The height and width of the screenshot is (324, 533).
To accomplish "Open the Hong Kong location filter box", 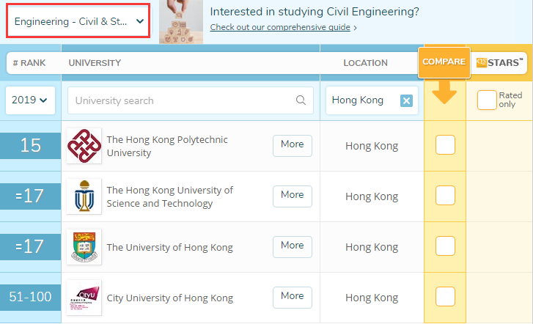I will click(x=372, y=100).
